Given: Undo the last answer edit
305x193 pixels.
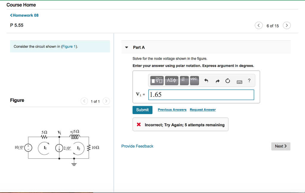Looking at the screenshot, I should [x=206, y=80].
